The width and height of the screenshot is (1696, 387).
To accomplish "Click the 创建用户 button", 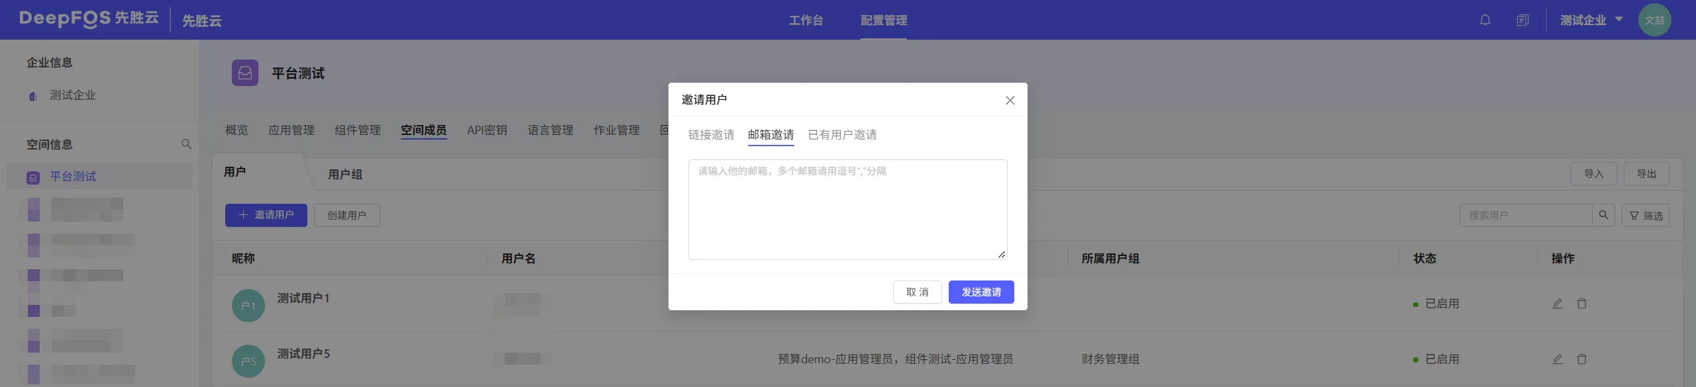I will [x=347, y=215].
